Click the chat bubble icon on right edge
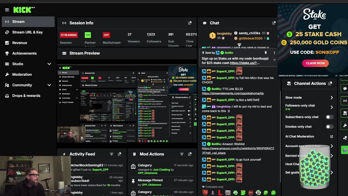348x196 pixels. click(345, 88)
